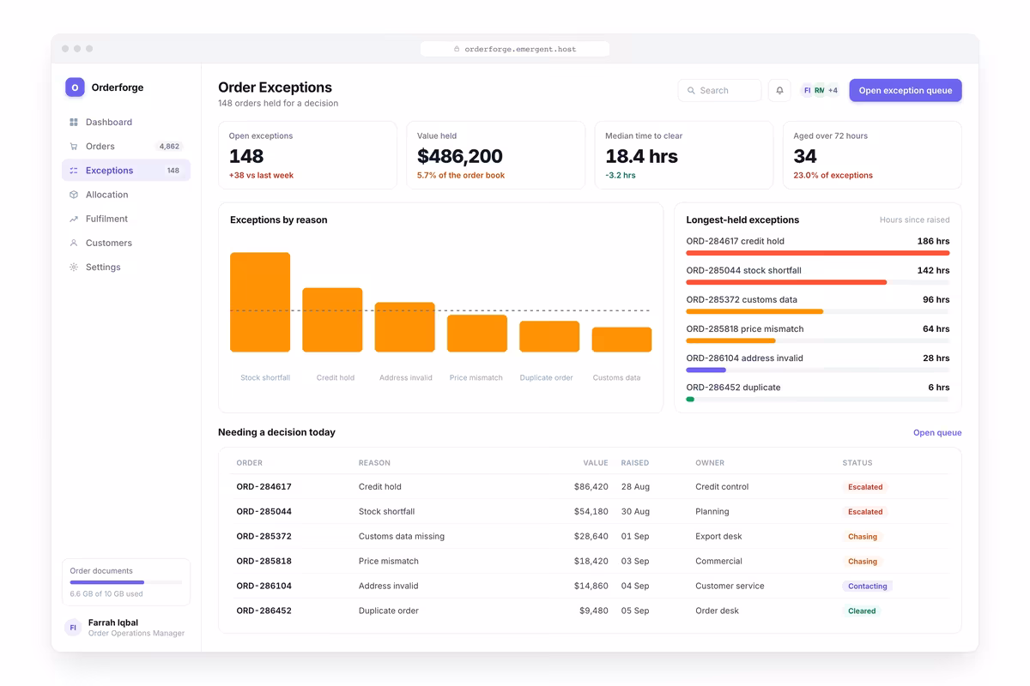
Task: Click the Duplicate order chart bar
Action: coord(549,337)
